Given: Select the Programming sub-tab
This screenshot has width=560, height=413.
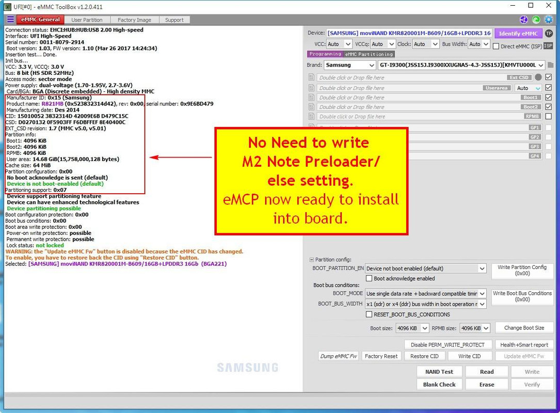Looking at the screenshot, I should point(325,54).
